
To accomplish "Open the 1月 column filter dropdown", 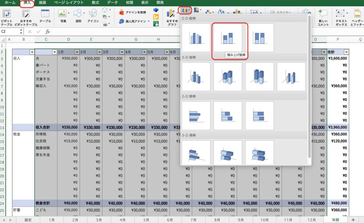I will tap(77, 52).
